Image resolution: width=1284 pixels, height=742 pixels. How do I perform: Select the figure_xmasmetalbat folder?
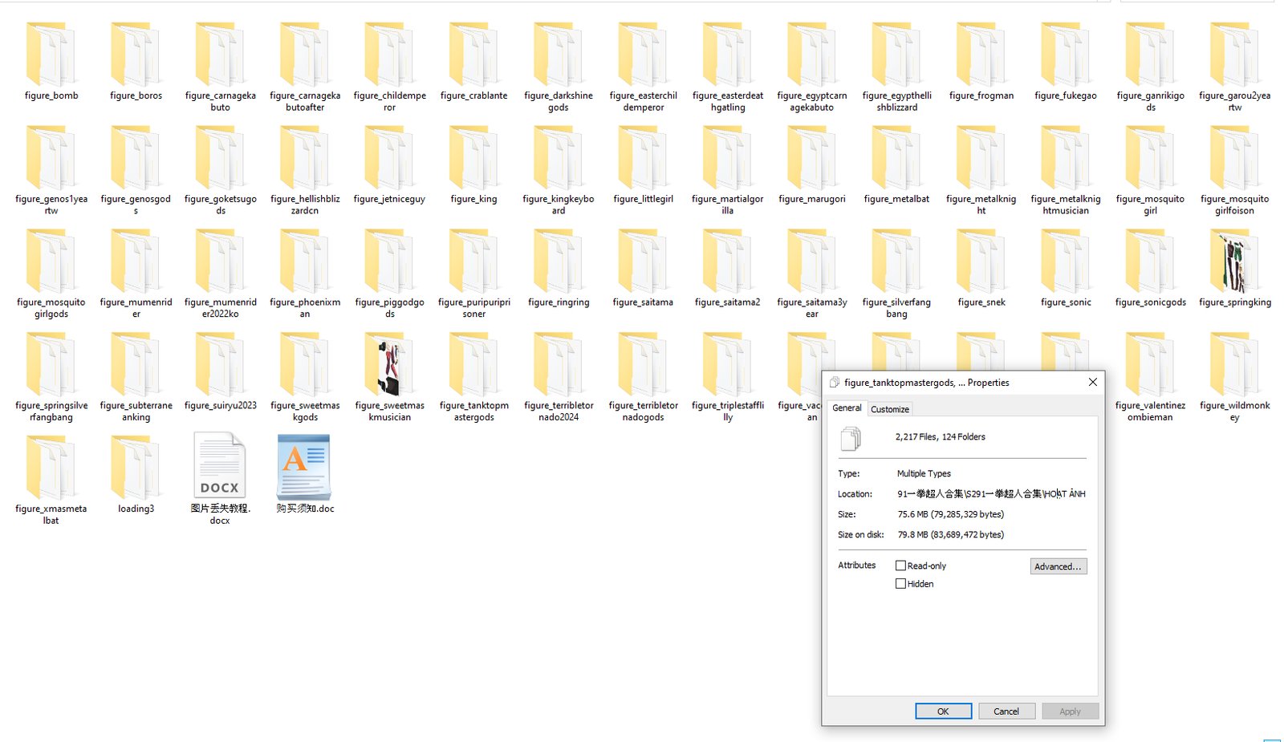click(51, 468)
